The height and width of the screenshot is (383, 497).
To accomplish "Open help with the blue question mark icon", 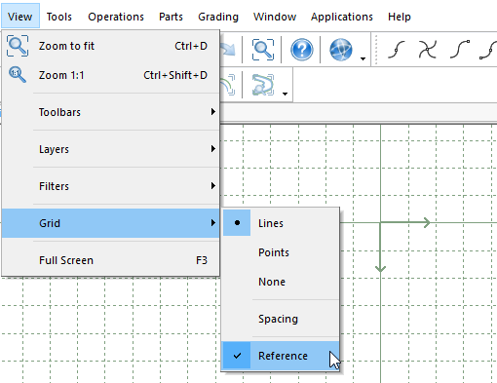I will [302, 50].
